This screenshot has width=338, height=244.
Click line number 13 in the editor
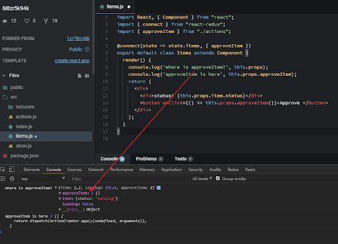click(106, 103)
